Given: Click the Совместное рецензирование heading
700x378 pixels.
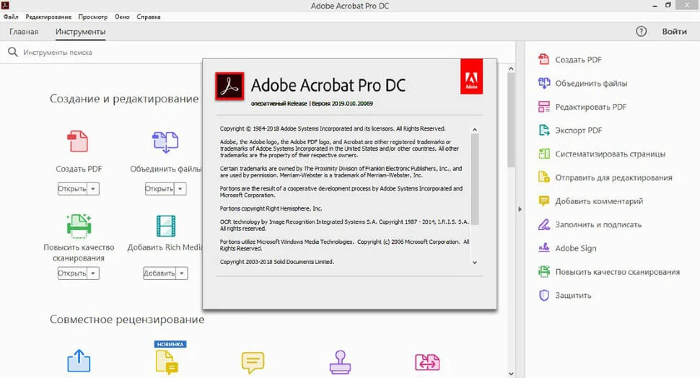Looking at the screenshot, I should tap(127, 320).
